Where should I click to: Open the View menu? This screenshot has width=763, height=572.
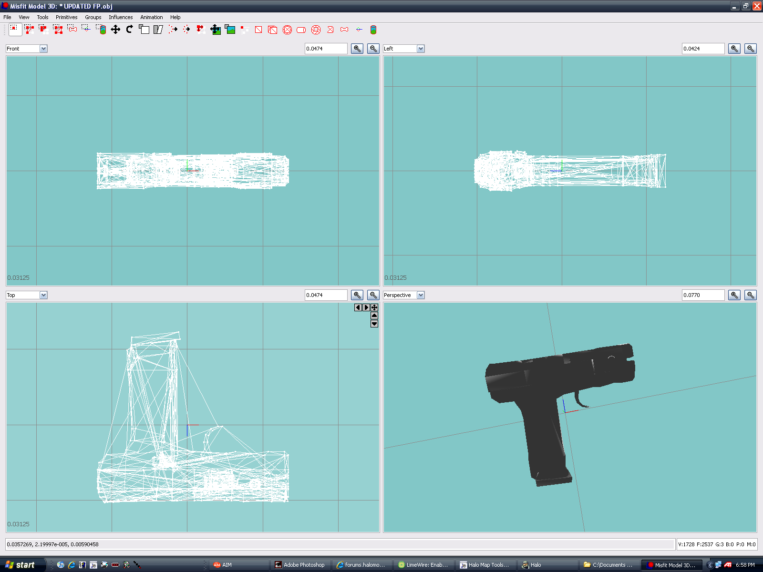click(x=24, y=17)
